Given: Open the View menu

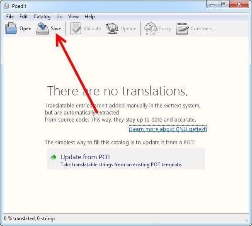Looking at the screenshot, I should pyautogui.click(x=73, y=17).
